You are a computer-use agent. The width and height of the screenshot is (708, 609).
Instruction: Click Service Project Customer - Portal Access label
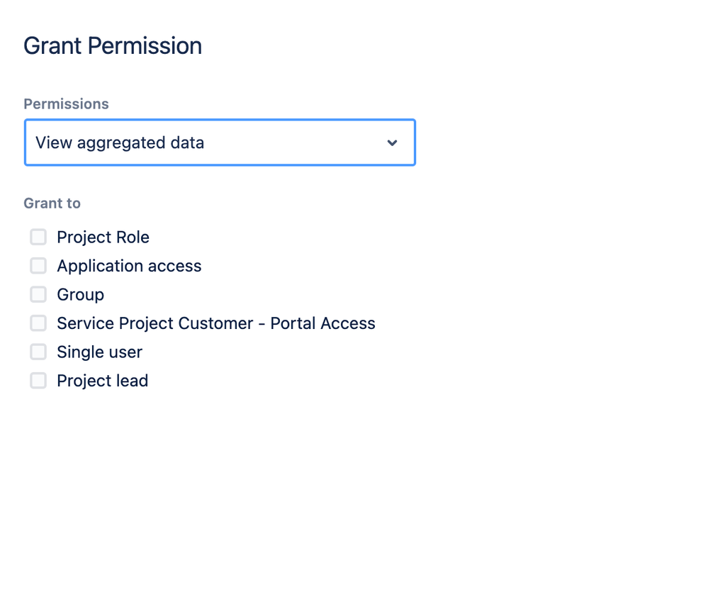[x=216, y=323]
